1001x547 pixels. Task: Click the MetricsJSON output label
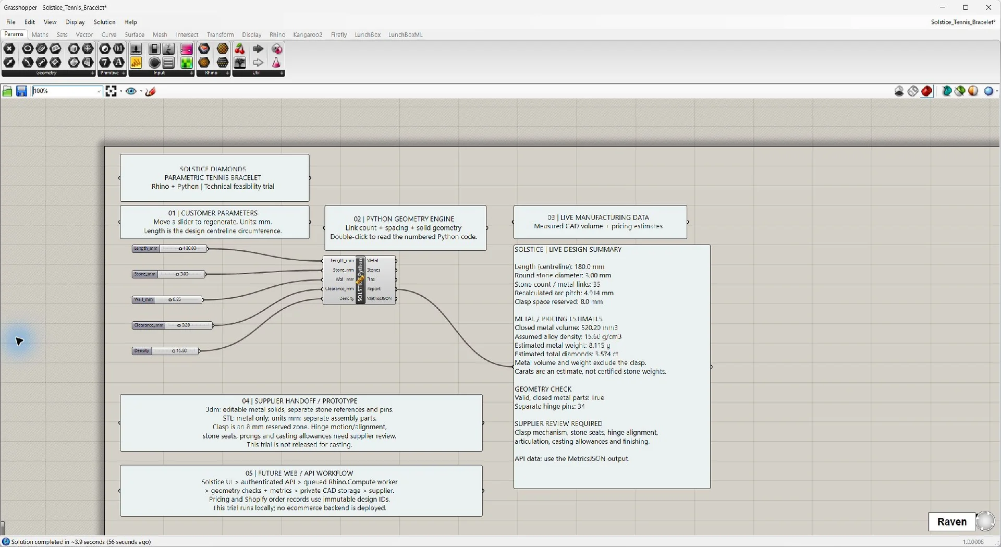(379, 299)
